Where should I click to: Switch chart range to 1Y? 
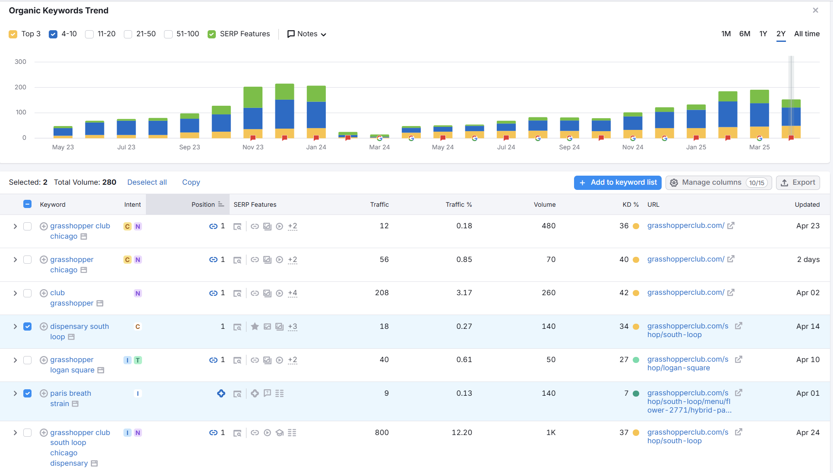[763, 34]
